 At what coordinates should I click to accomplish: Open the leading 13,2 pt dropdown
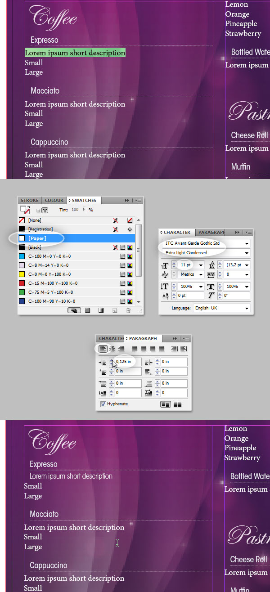[247, 265]
